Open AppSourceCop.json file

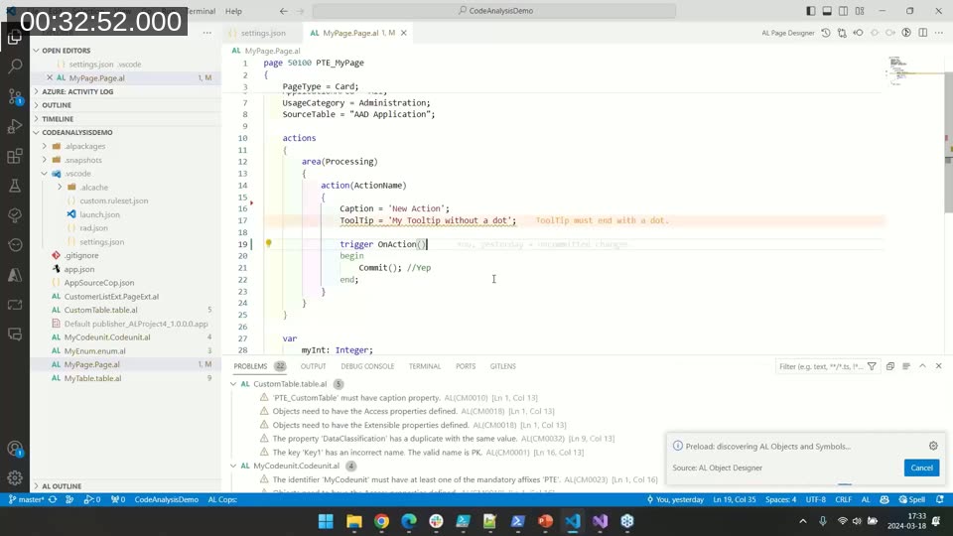(99, 283)
